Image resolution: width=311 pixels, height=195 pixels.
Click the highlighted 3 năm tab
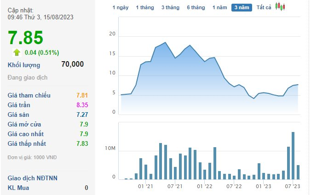[242, 7]
